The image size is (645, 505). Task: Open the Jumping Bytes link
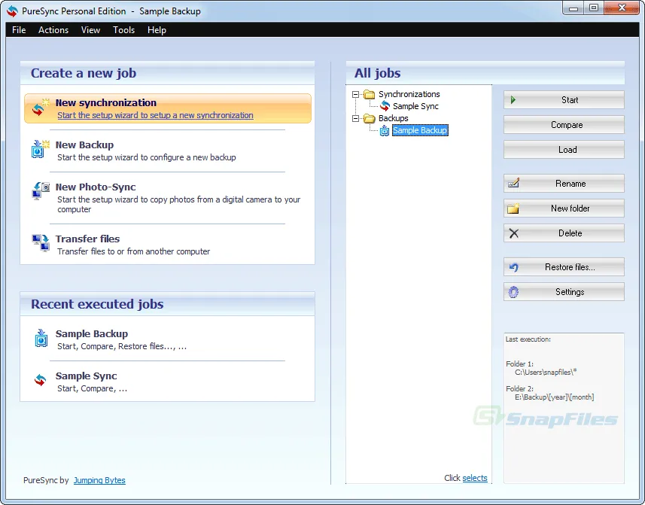tap(99, 480)
